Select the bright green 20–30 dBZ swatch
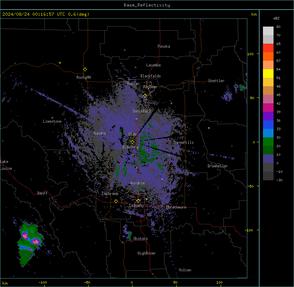This screenshot has width=294, height=287. [x=268, y=142]
